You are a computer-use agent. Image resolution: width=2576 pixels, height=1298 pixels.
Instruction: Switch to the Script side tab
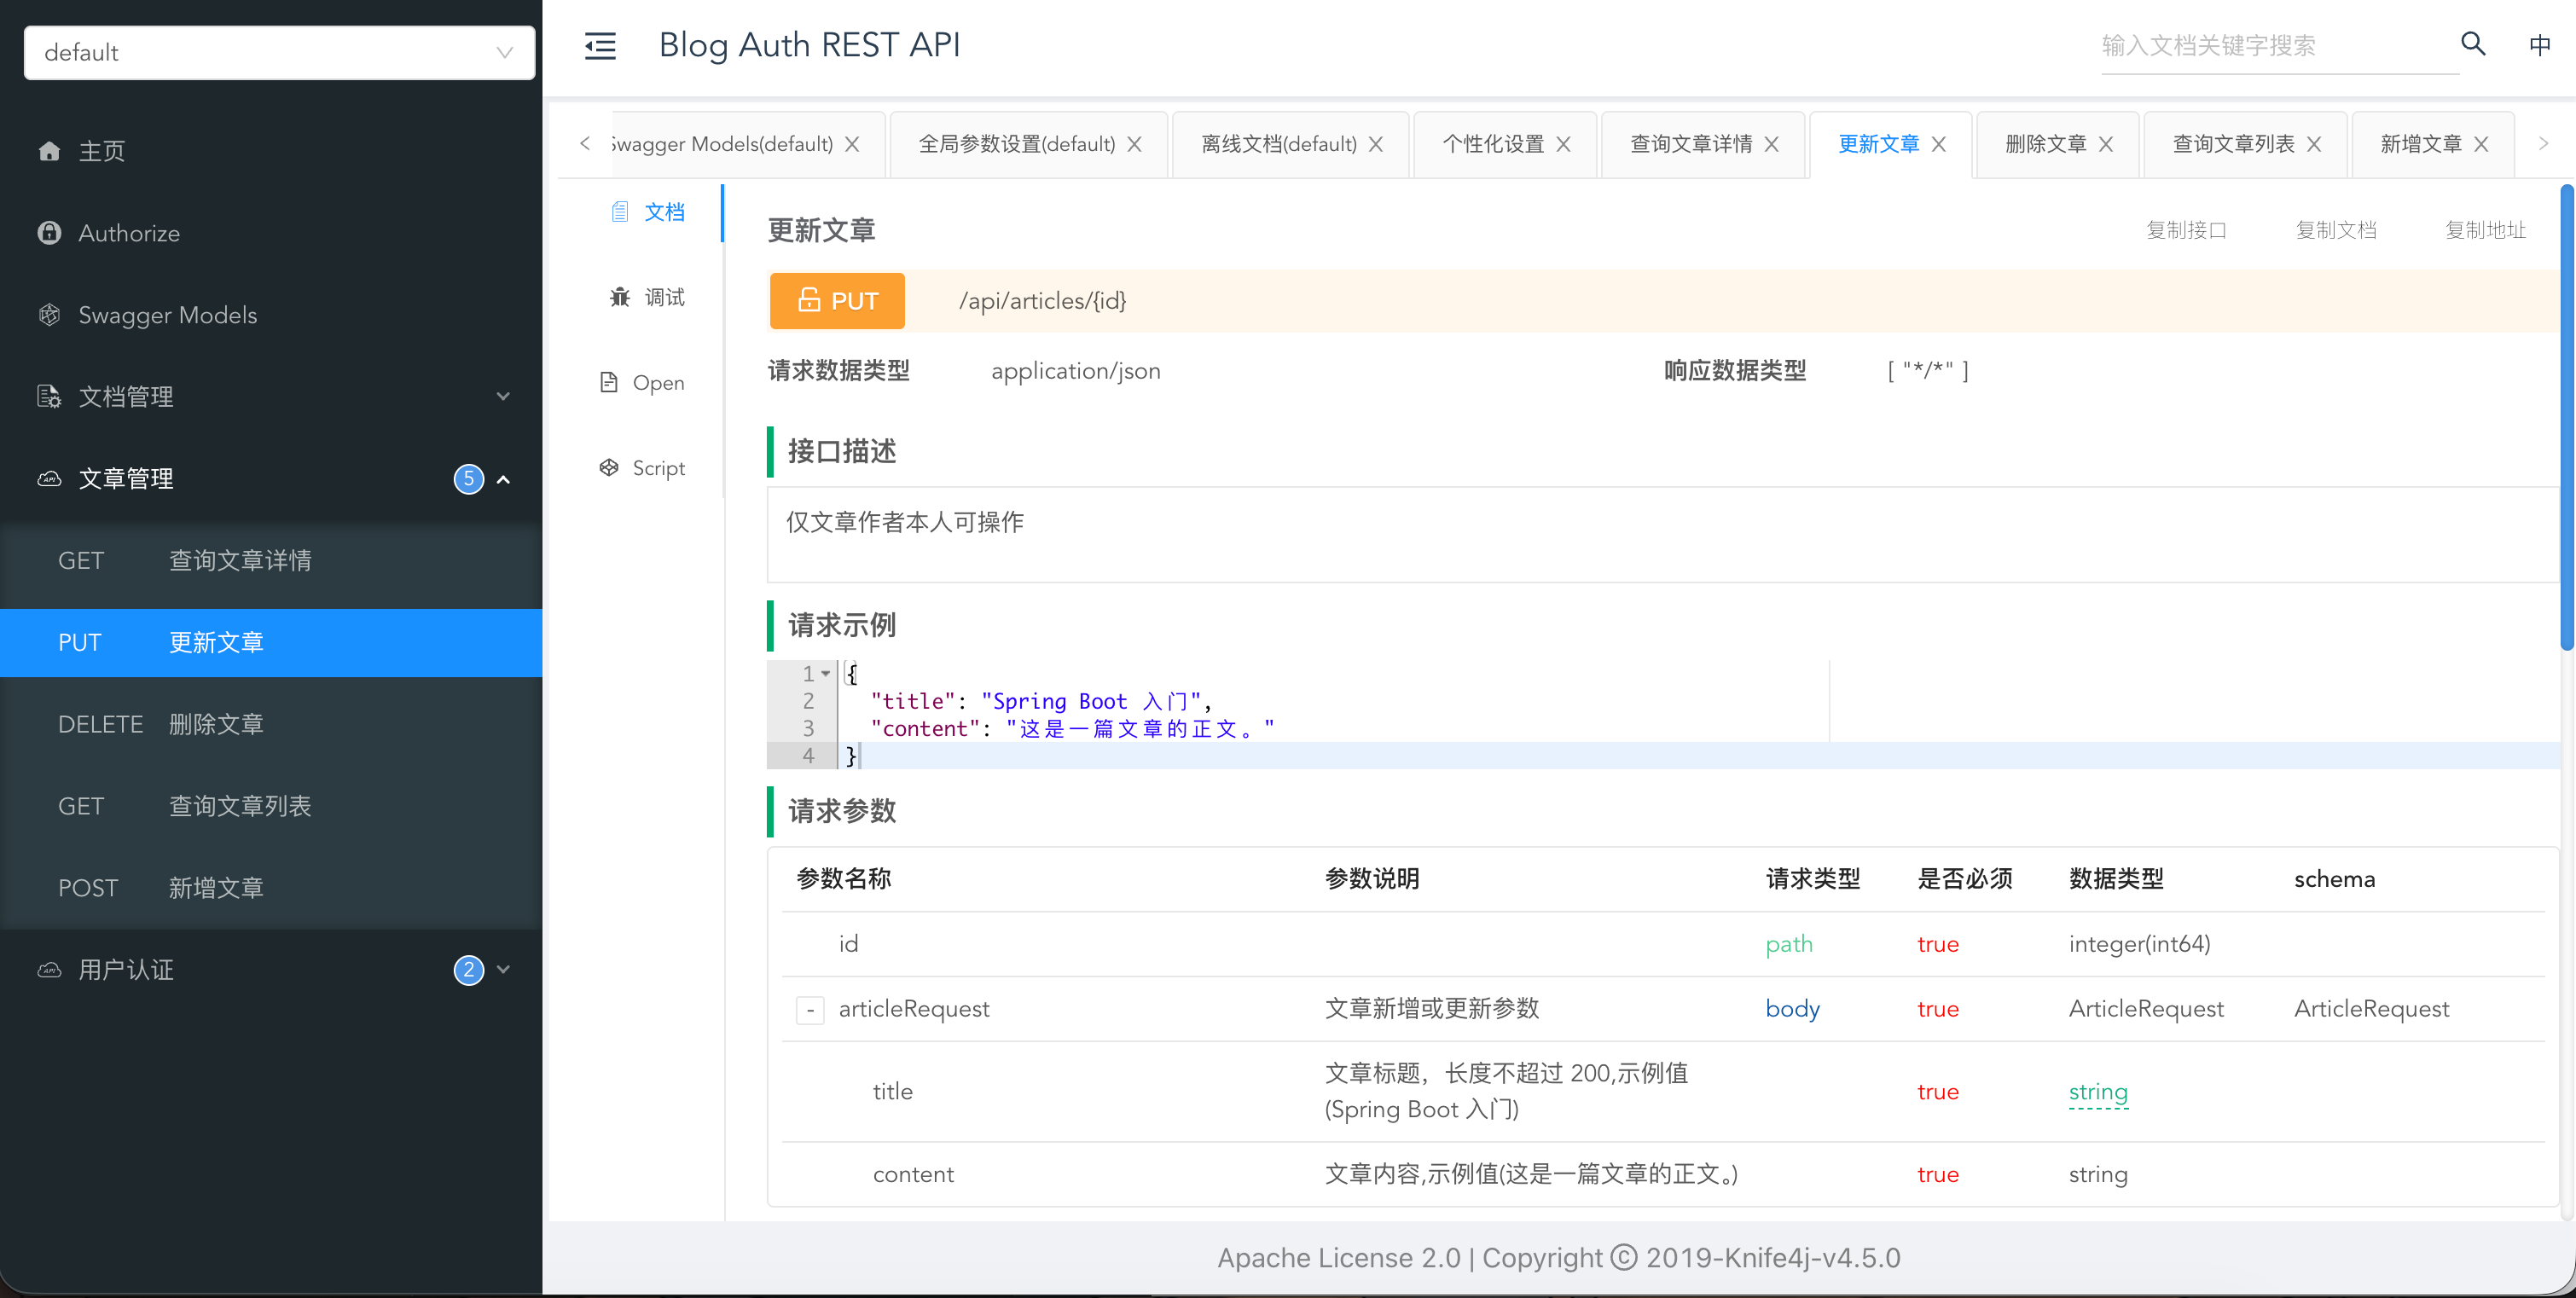coord(642,468)
